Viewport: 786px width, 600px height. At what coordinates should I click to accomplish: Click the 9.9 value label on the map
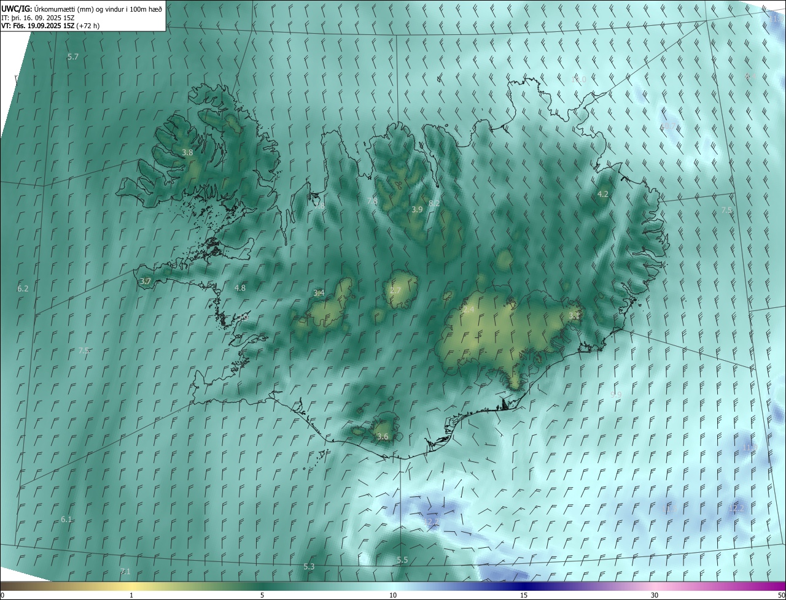pyautogui.click(x=616, y=394)
